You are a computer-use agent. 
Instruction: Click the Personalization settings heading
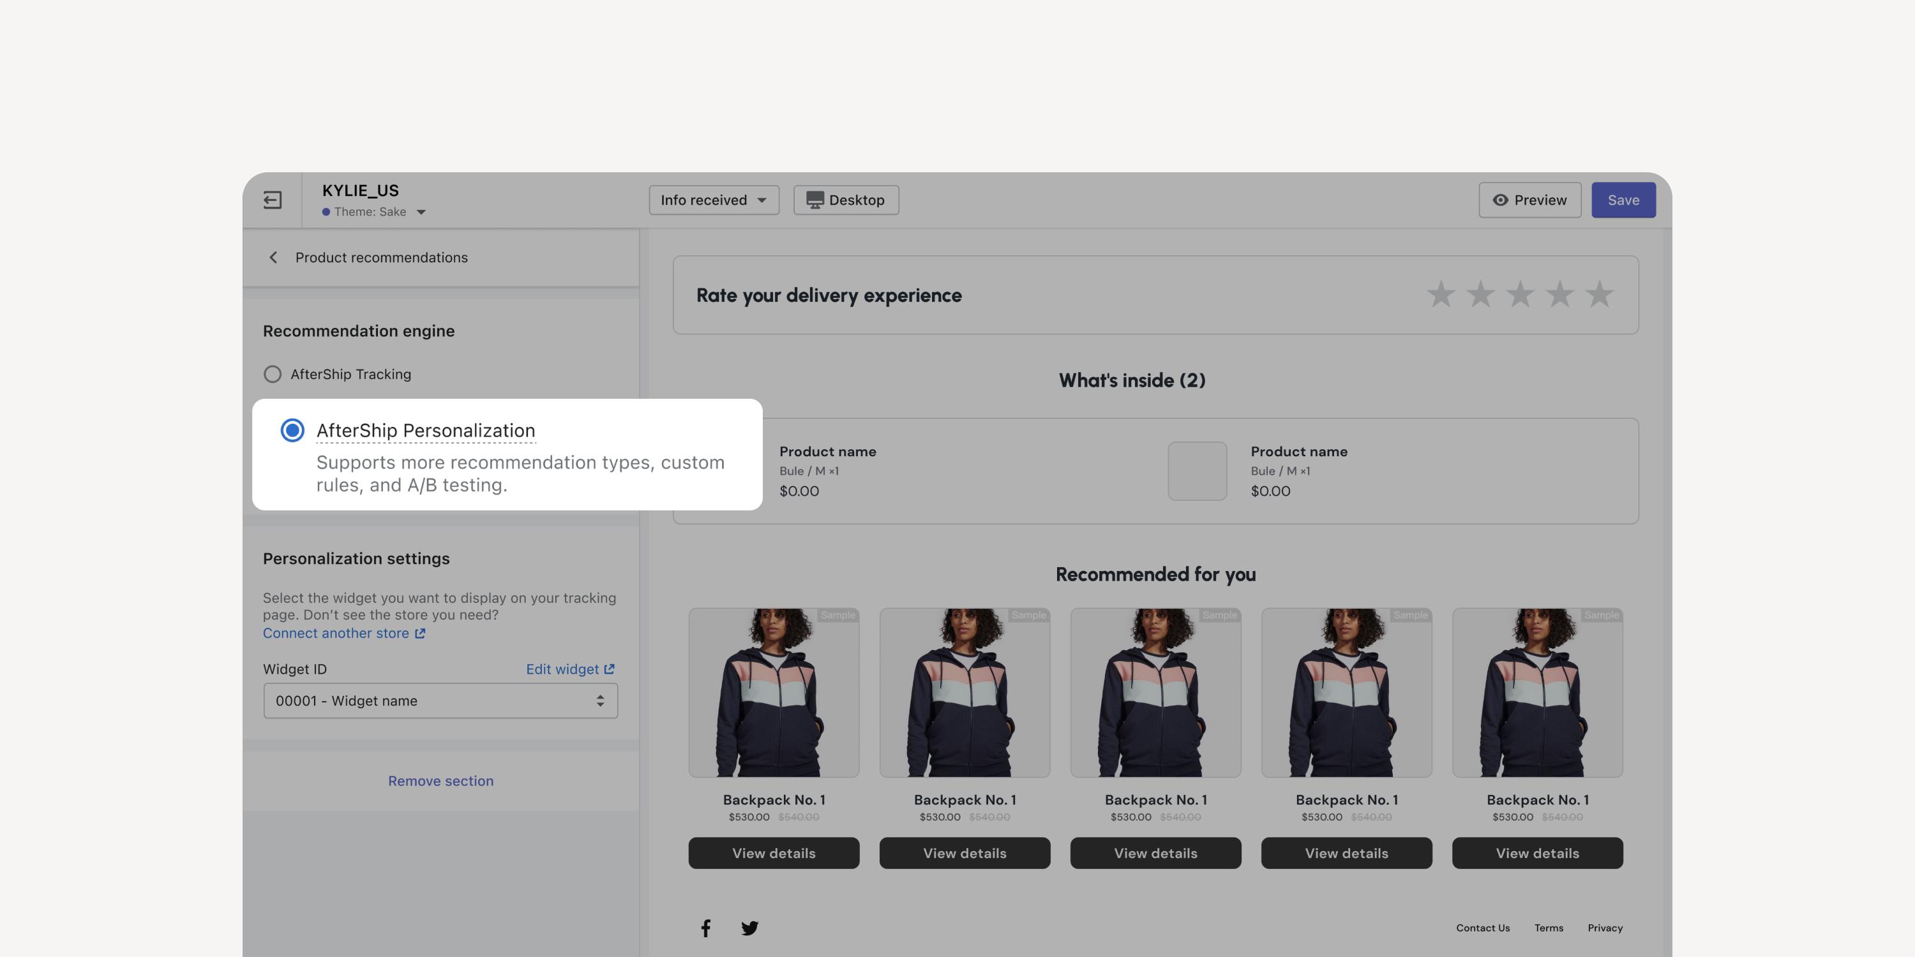click(x=356, y=559)
